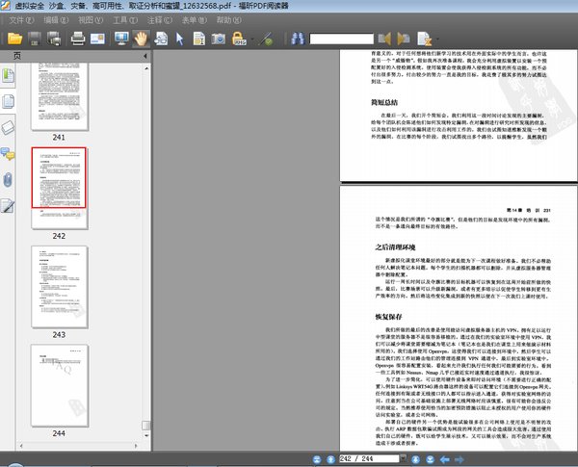Click the 简短总结 heading in document
Image resolution: width=578 pixels, height=467 pixels.
coord(384,102)
